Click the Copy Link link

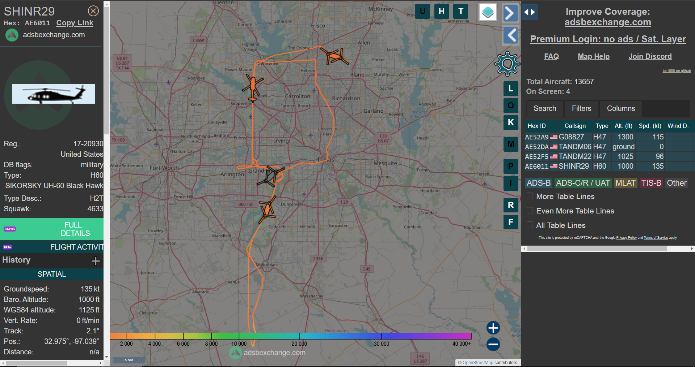point(75,23)
